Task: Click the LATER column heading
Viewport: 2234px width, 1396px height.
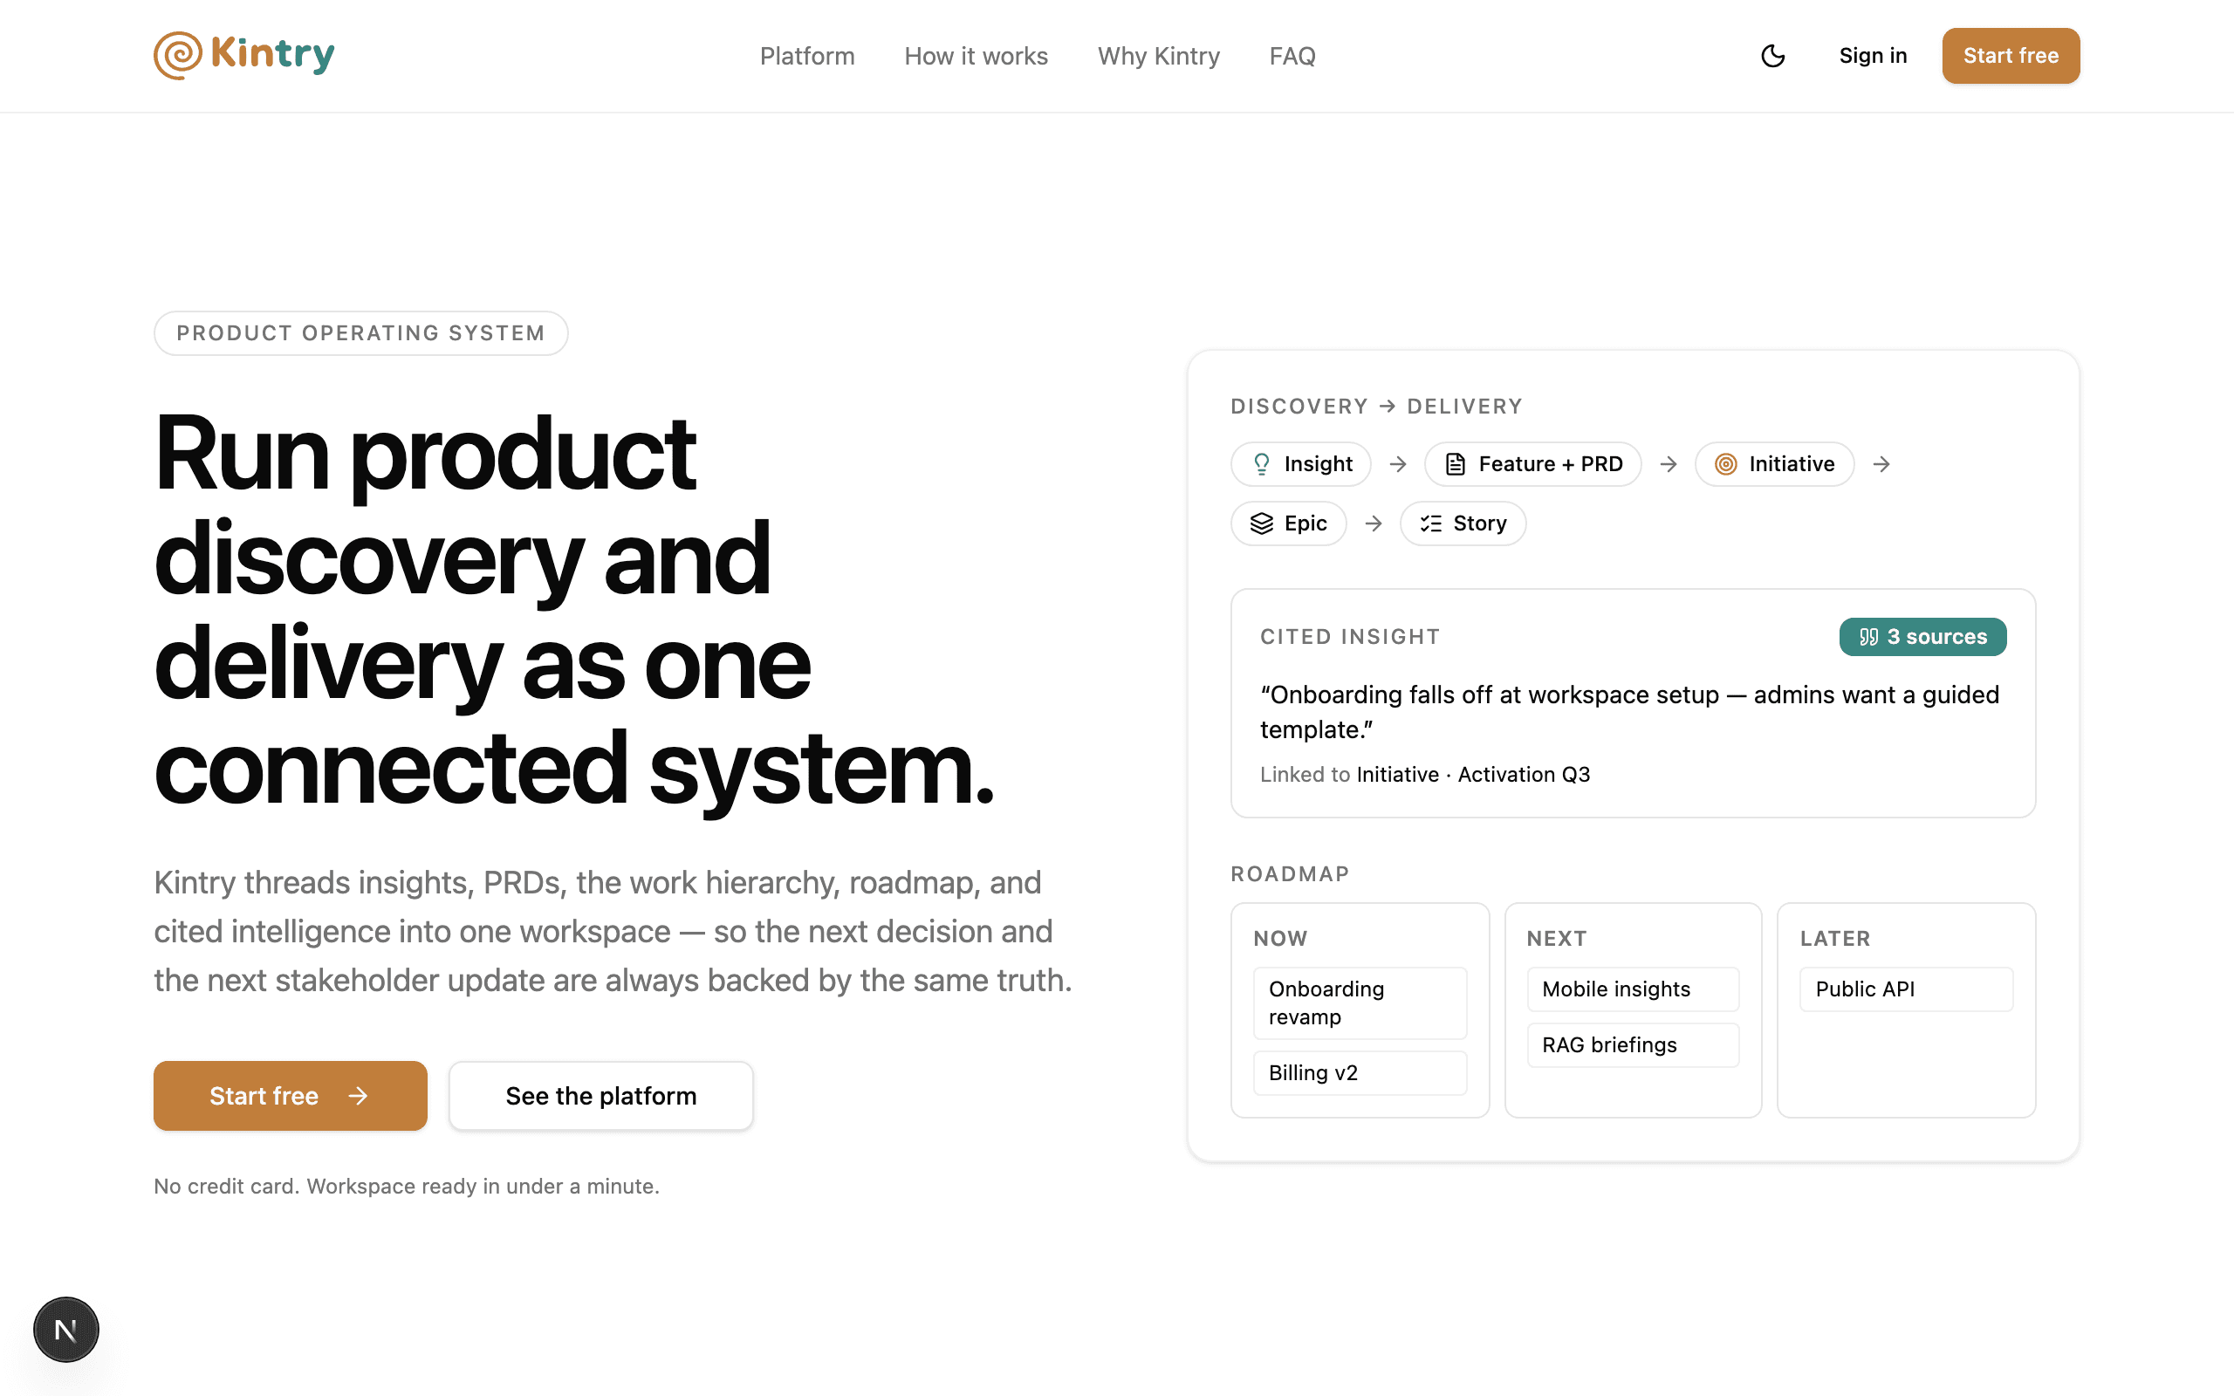Action: [1835, 938]
